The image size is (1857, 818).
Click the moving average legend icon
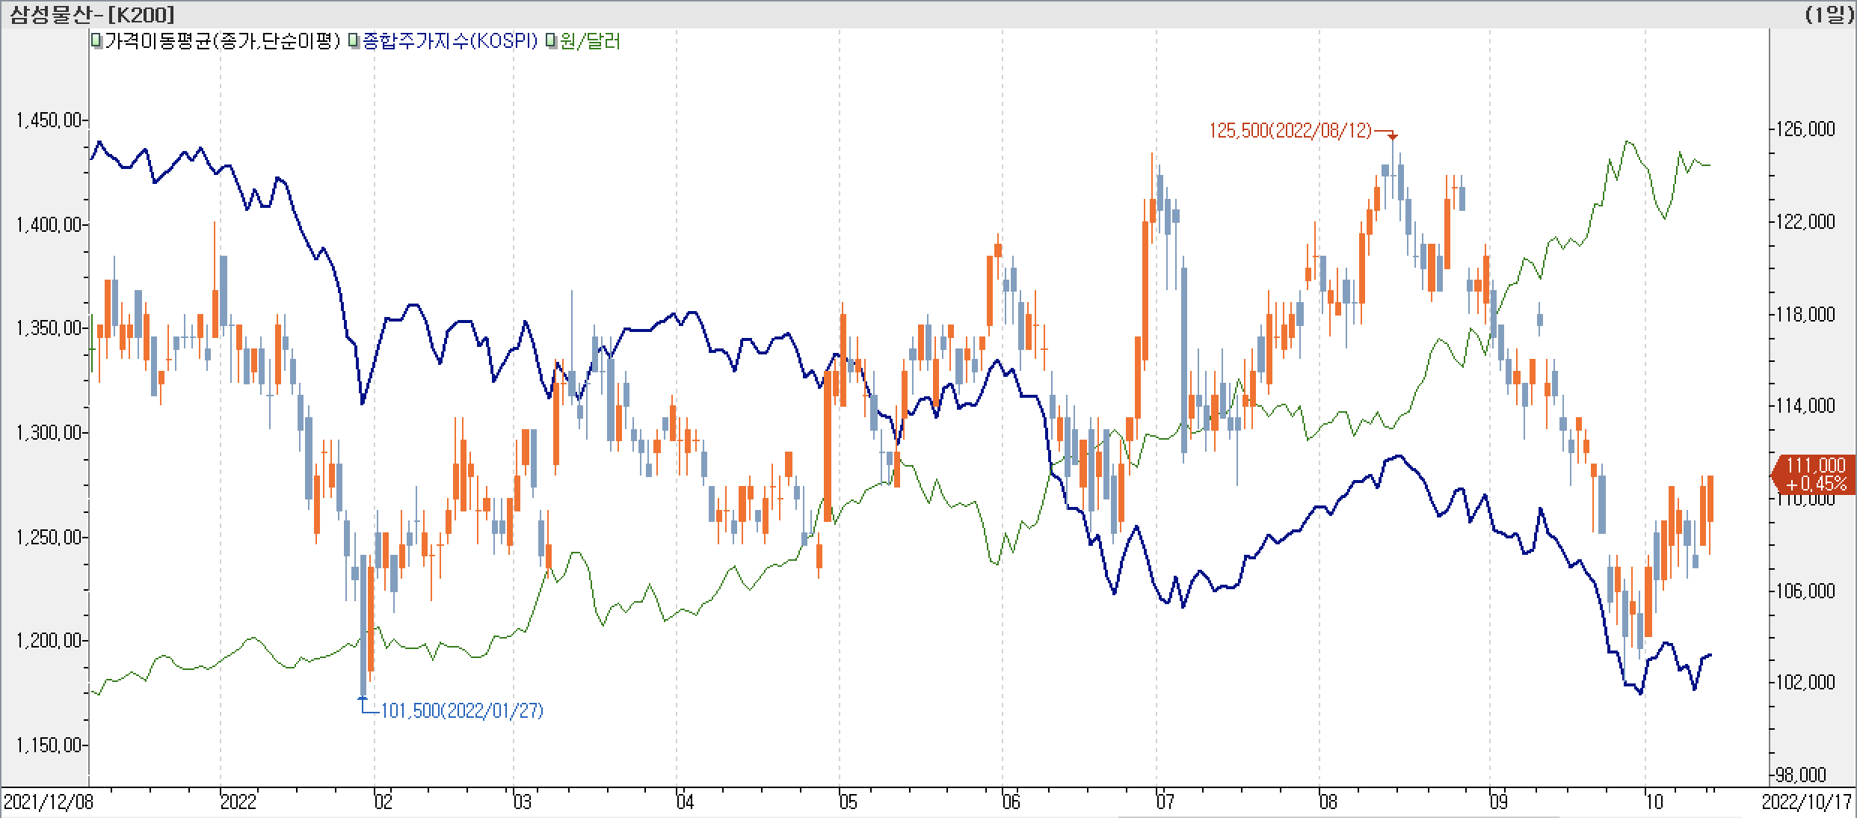(x=96, y=41)
